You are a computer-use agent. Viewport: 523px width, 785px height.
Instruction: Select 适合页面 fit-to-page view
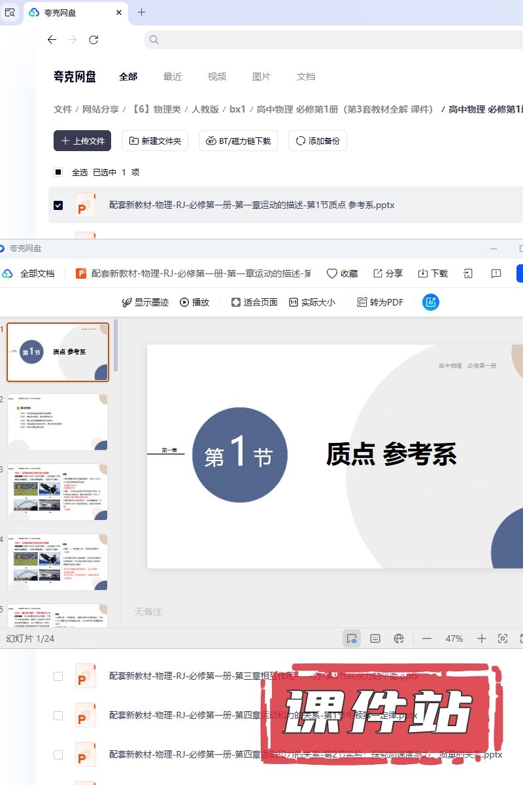254,302
